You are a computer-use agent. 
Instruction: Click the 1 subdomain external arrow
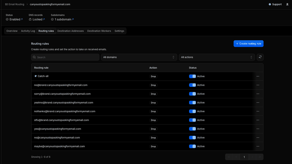[73, 19]
